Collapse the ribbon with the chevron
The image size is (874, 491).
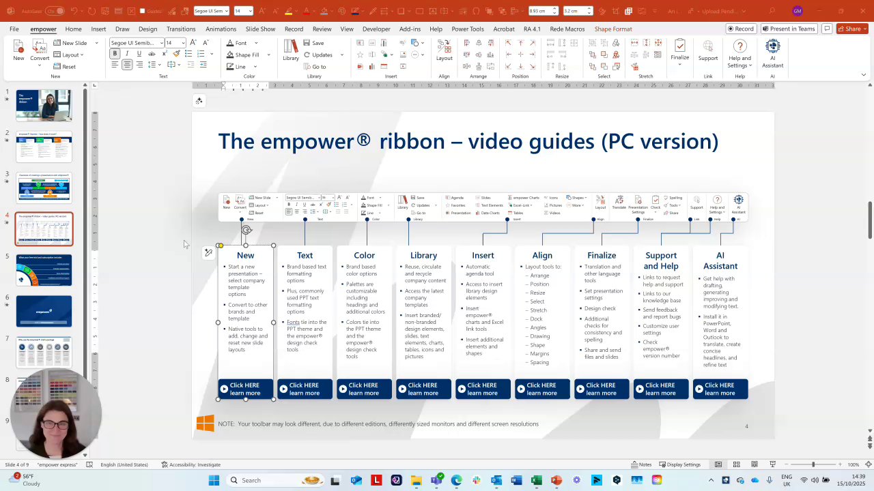(x=863, y=74)
